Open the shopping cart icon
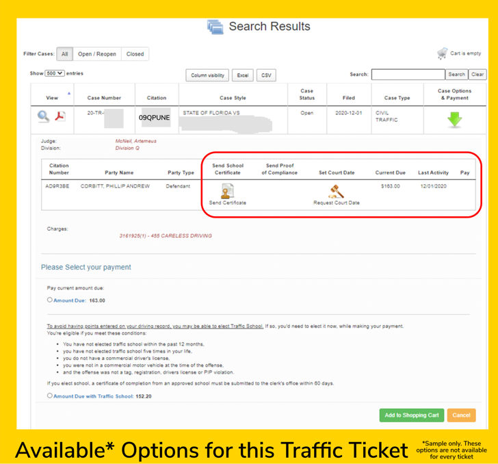This screenshot has height=464, width=498. pyautogui.click(x=442, y=53)
